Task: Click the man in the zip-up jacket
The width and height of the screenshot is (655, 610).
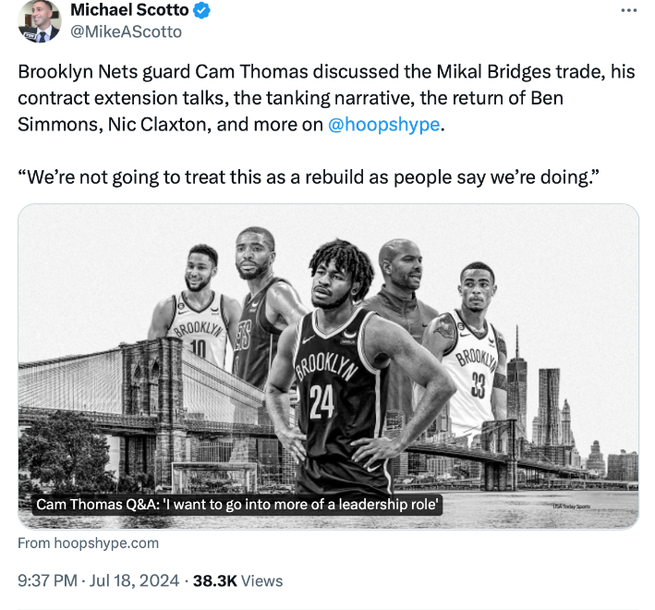Action: coord(398,296)
